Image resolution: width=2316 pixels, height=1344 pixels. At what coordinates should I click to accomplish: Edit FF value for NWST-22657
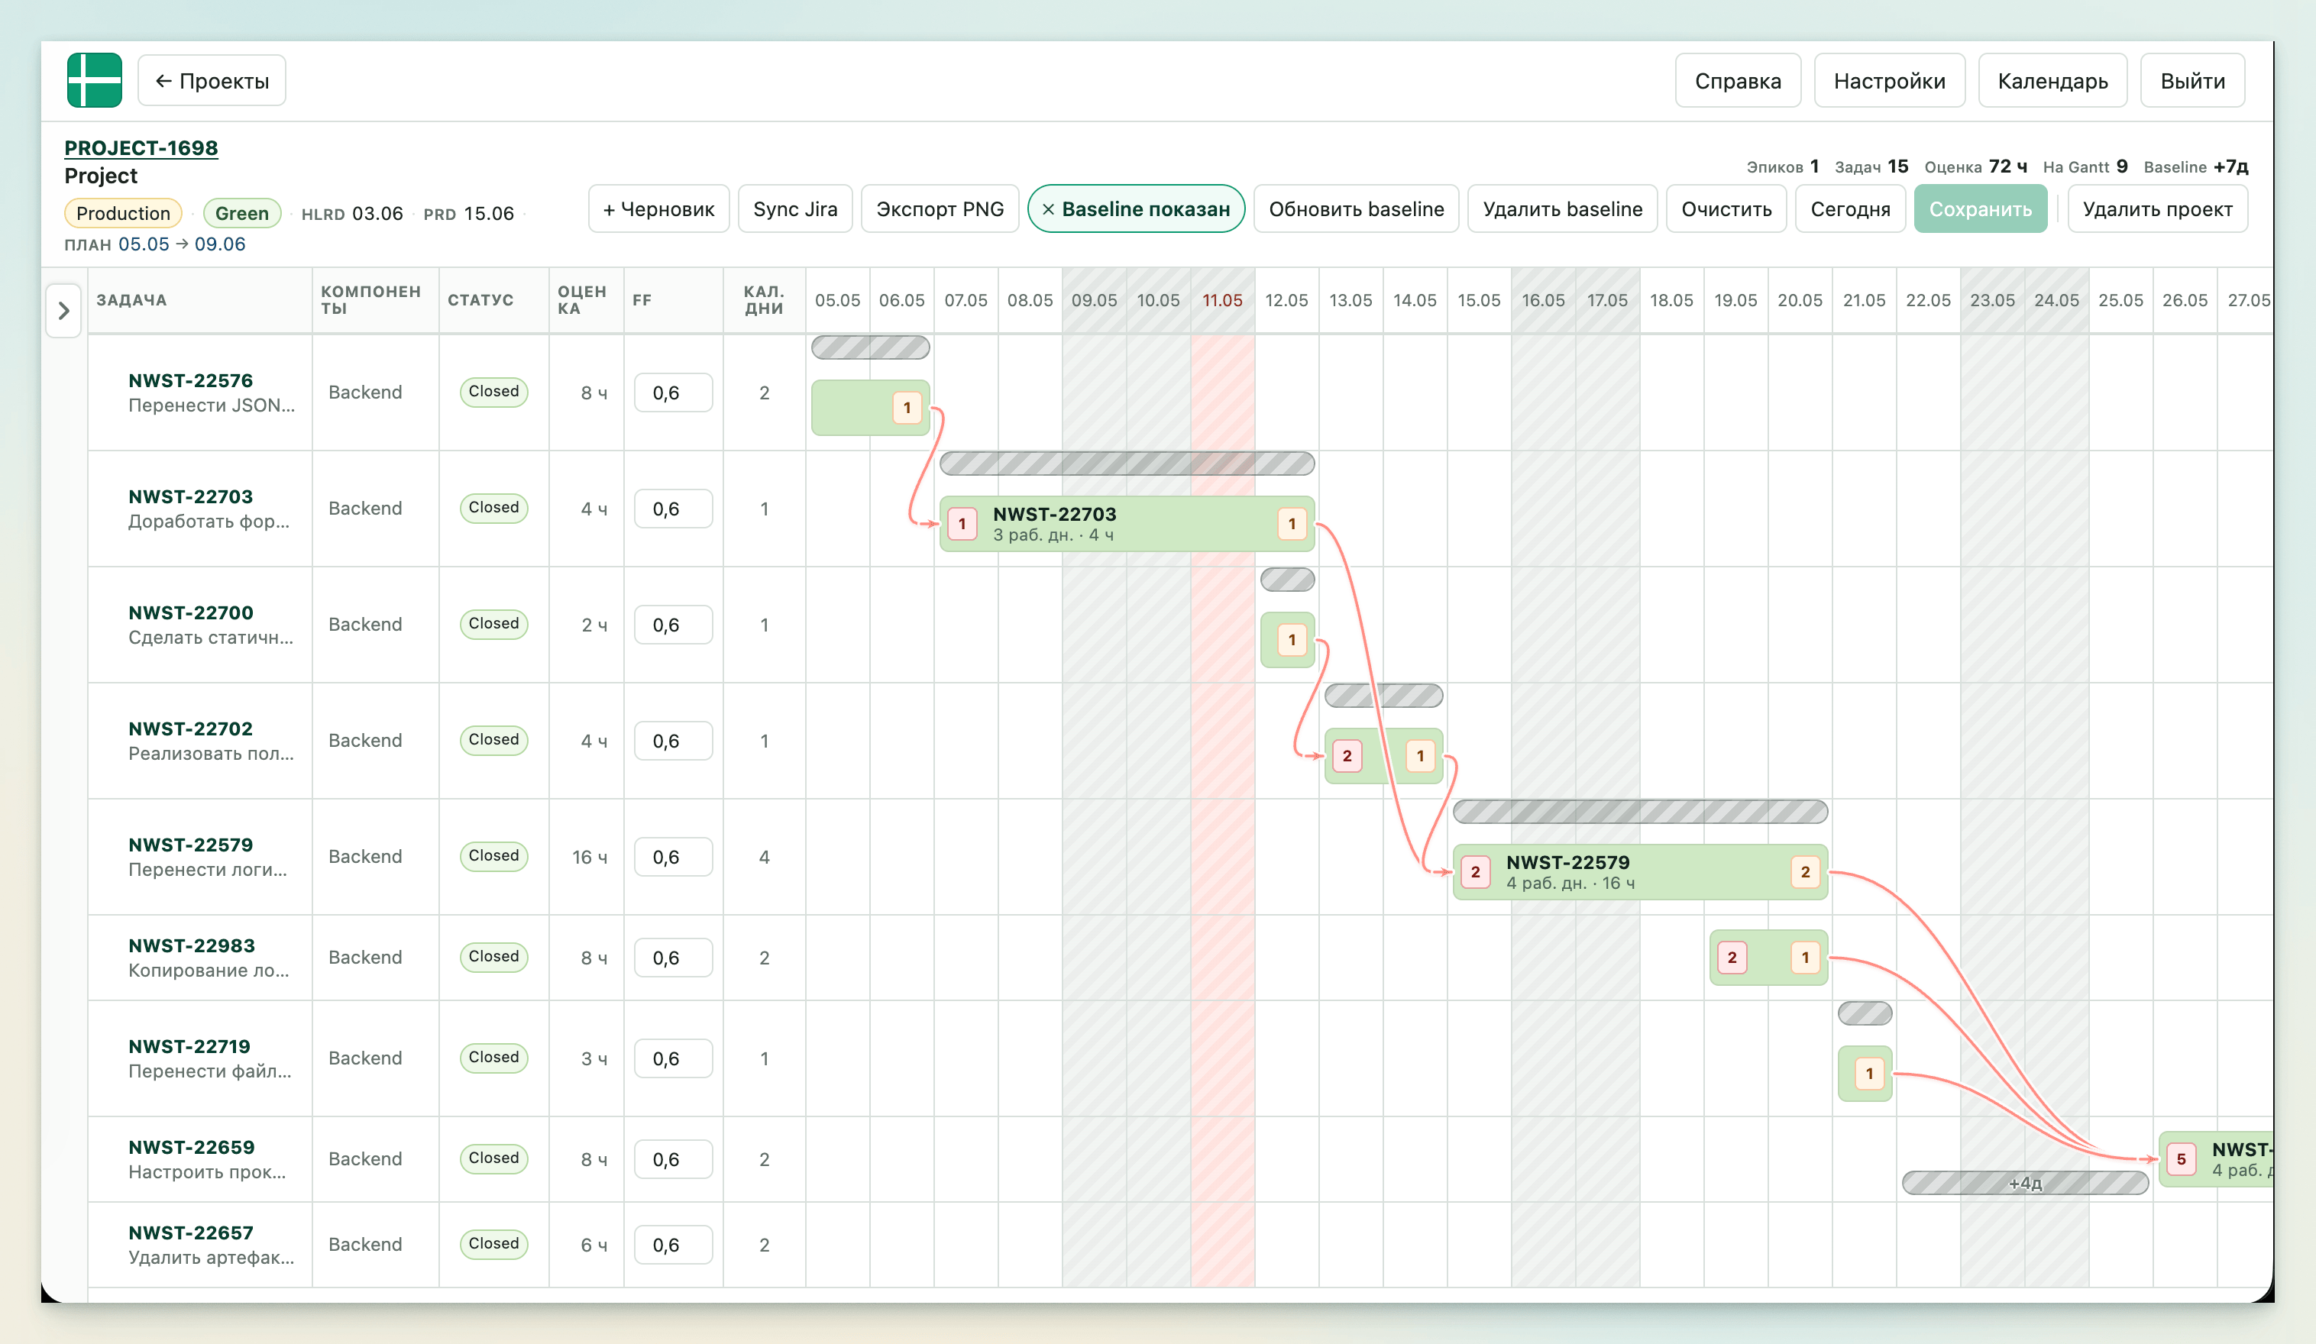pyautogui.click(x=673, y=1245)
